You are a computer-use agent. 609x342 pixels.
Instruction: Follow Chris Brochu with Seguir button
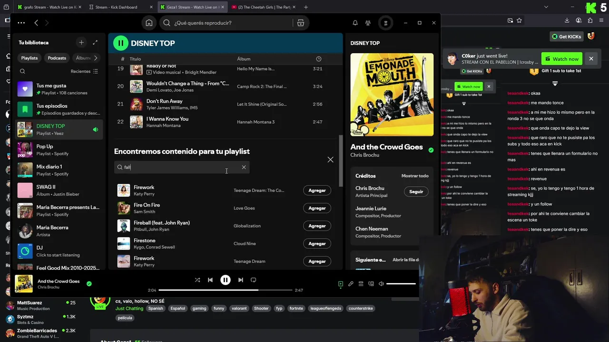[416, 191]
